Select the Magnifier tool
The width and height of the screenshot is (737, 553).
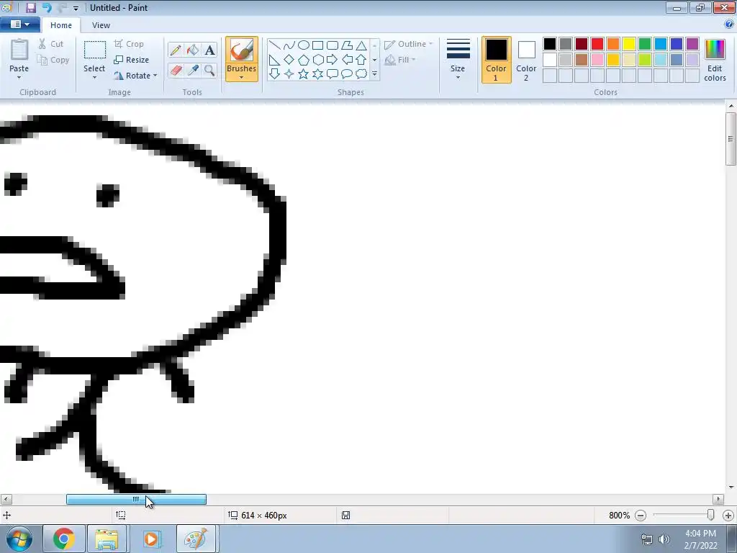click(x=209, y=71)
